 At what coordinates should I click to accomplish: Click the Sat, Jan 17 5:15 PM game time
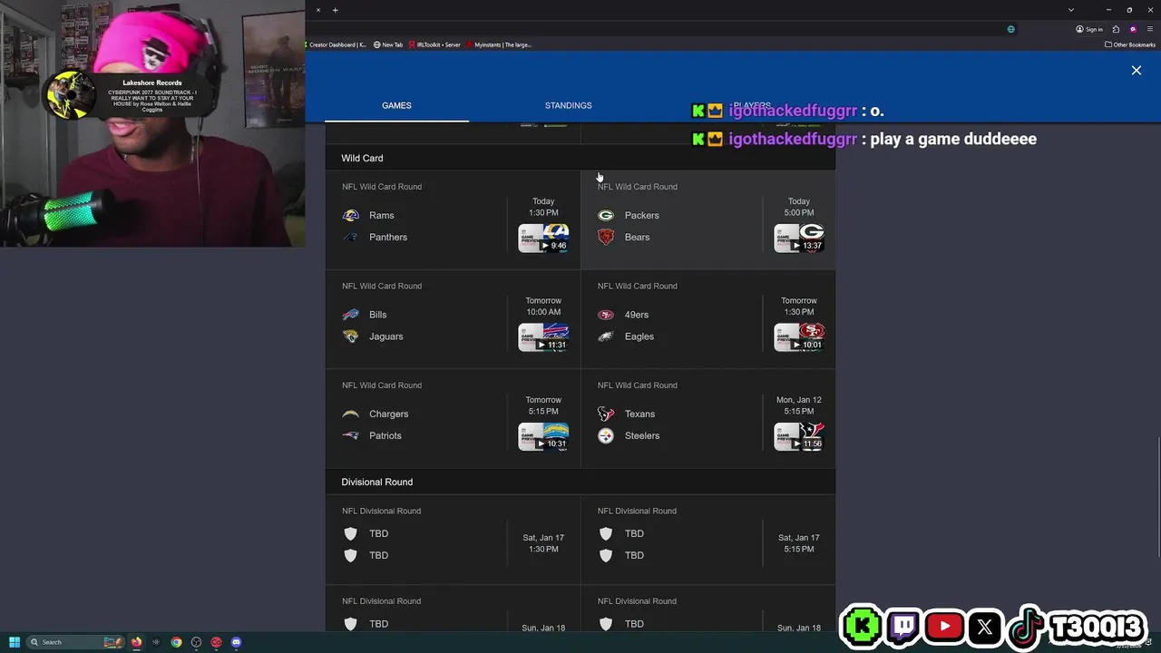799,543
